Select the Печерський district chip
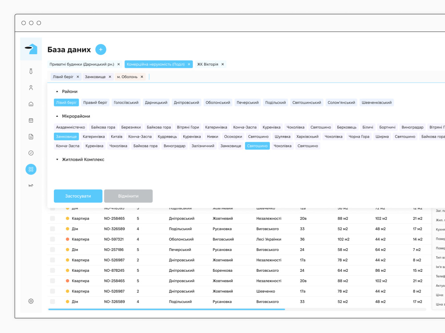 coord(248,103)
